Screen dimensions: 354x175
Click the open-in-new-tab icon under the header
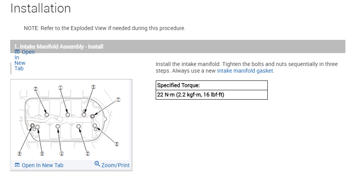[x=17, y=52]
